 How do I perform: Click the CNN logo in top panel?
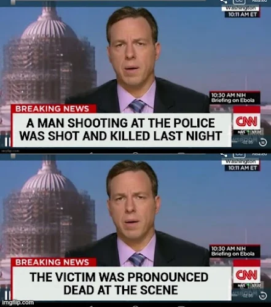tap(246, 122)
